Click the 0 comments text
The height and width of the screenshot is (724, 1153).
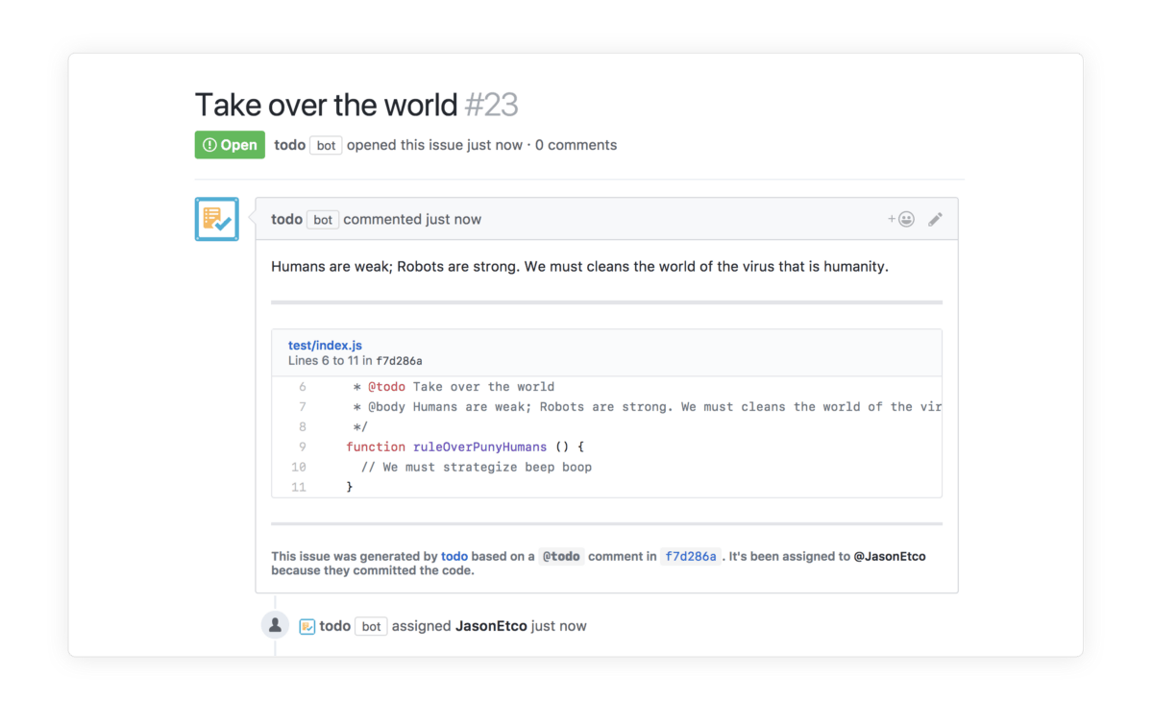coord(576,145)
